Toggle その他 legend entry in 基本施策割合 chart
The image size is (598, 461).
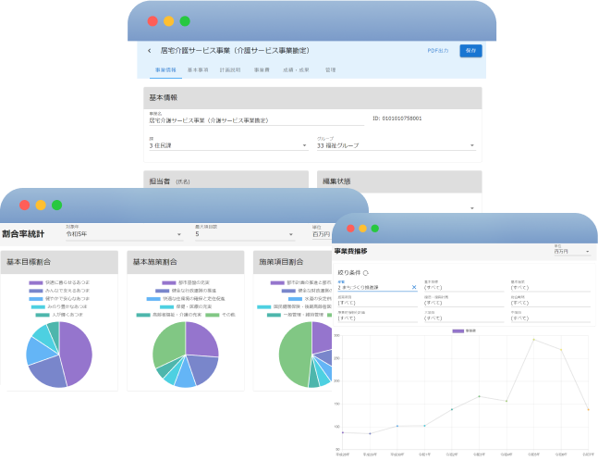216,315
